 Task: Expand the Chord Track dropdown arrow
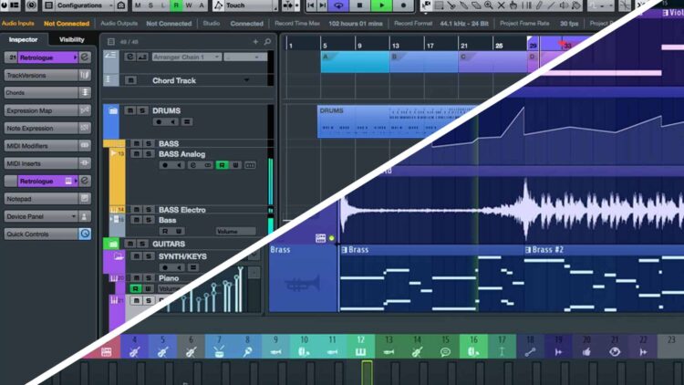coord(247,80)
